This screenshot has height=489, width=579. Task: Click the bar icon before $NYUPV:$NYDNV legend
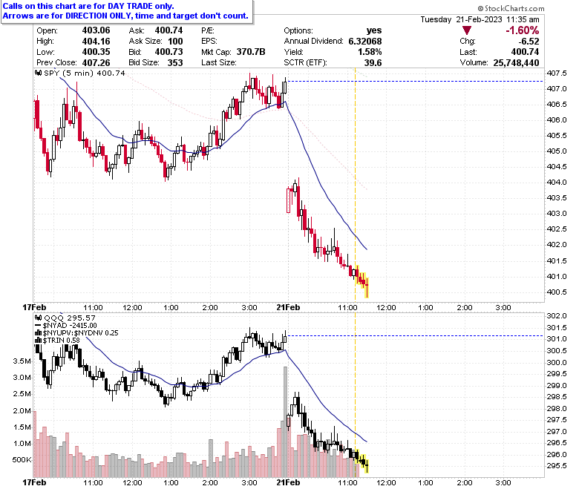[38, 333]
